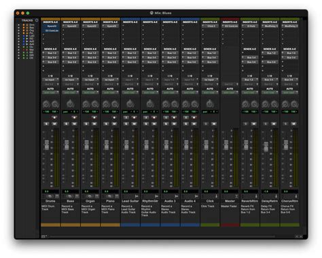Click the right pan knob on the Drums strip
This screenshot has height=258, width=322.
[55, 105]
